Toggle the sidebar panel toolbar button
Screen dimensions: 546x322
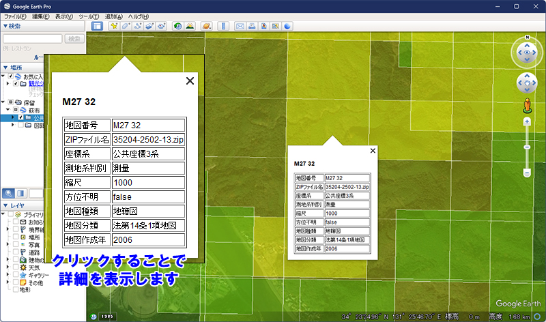pyautogui.click(x=97, y=26)
